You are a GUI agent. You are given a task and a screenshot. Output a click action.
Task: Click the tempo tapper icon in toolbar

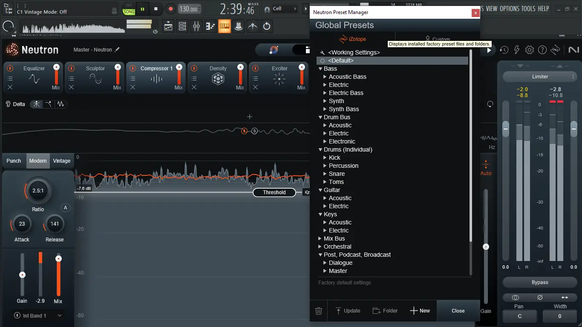pos(253,26)
